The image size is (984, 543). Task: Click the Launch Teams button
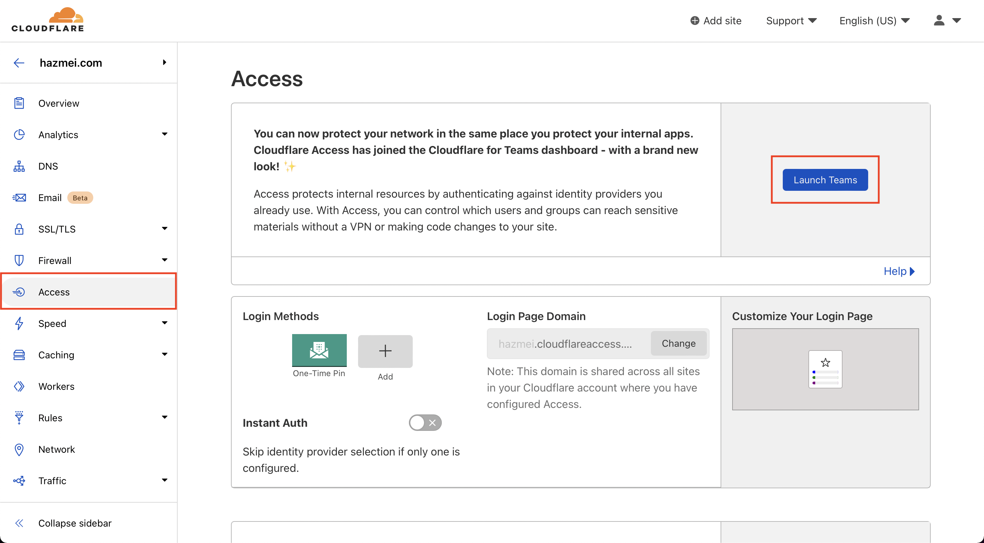(x=825, y=180)
